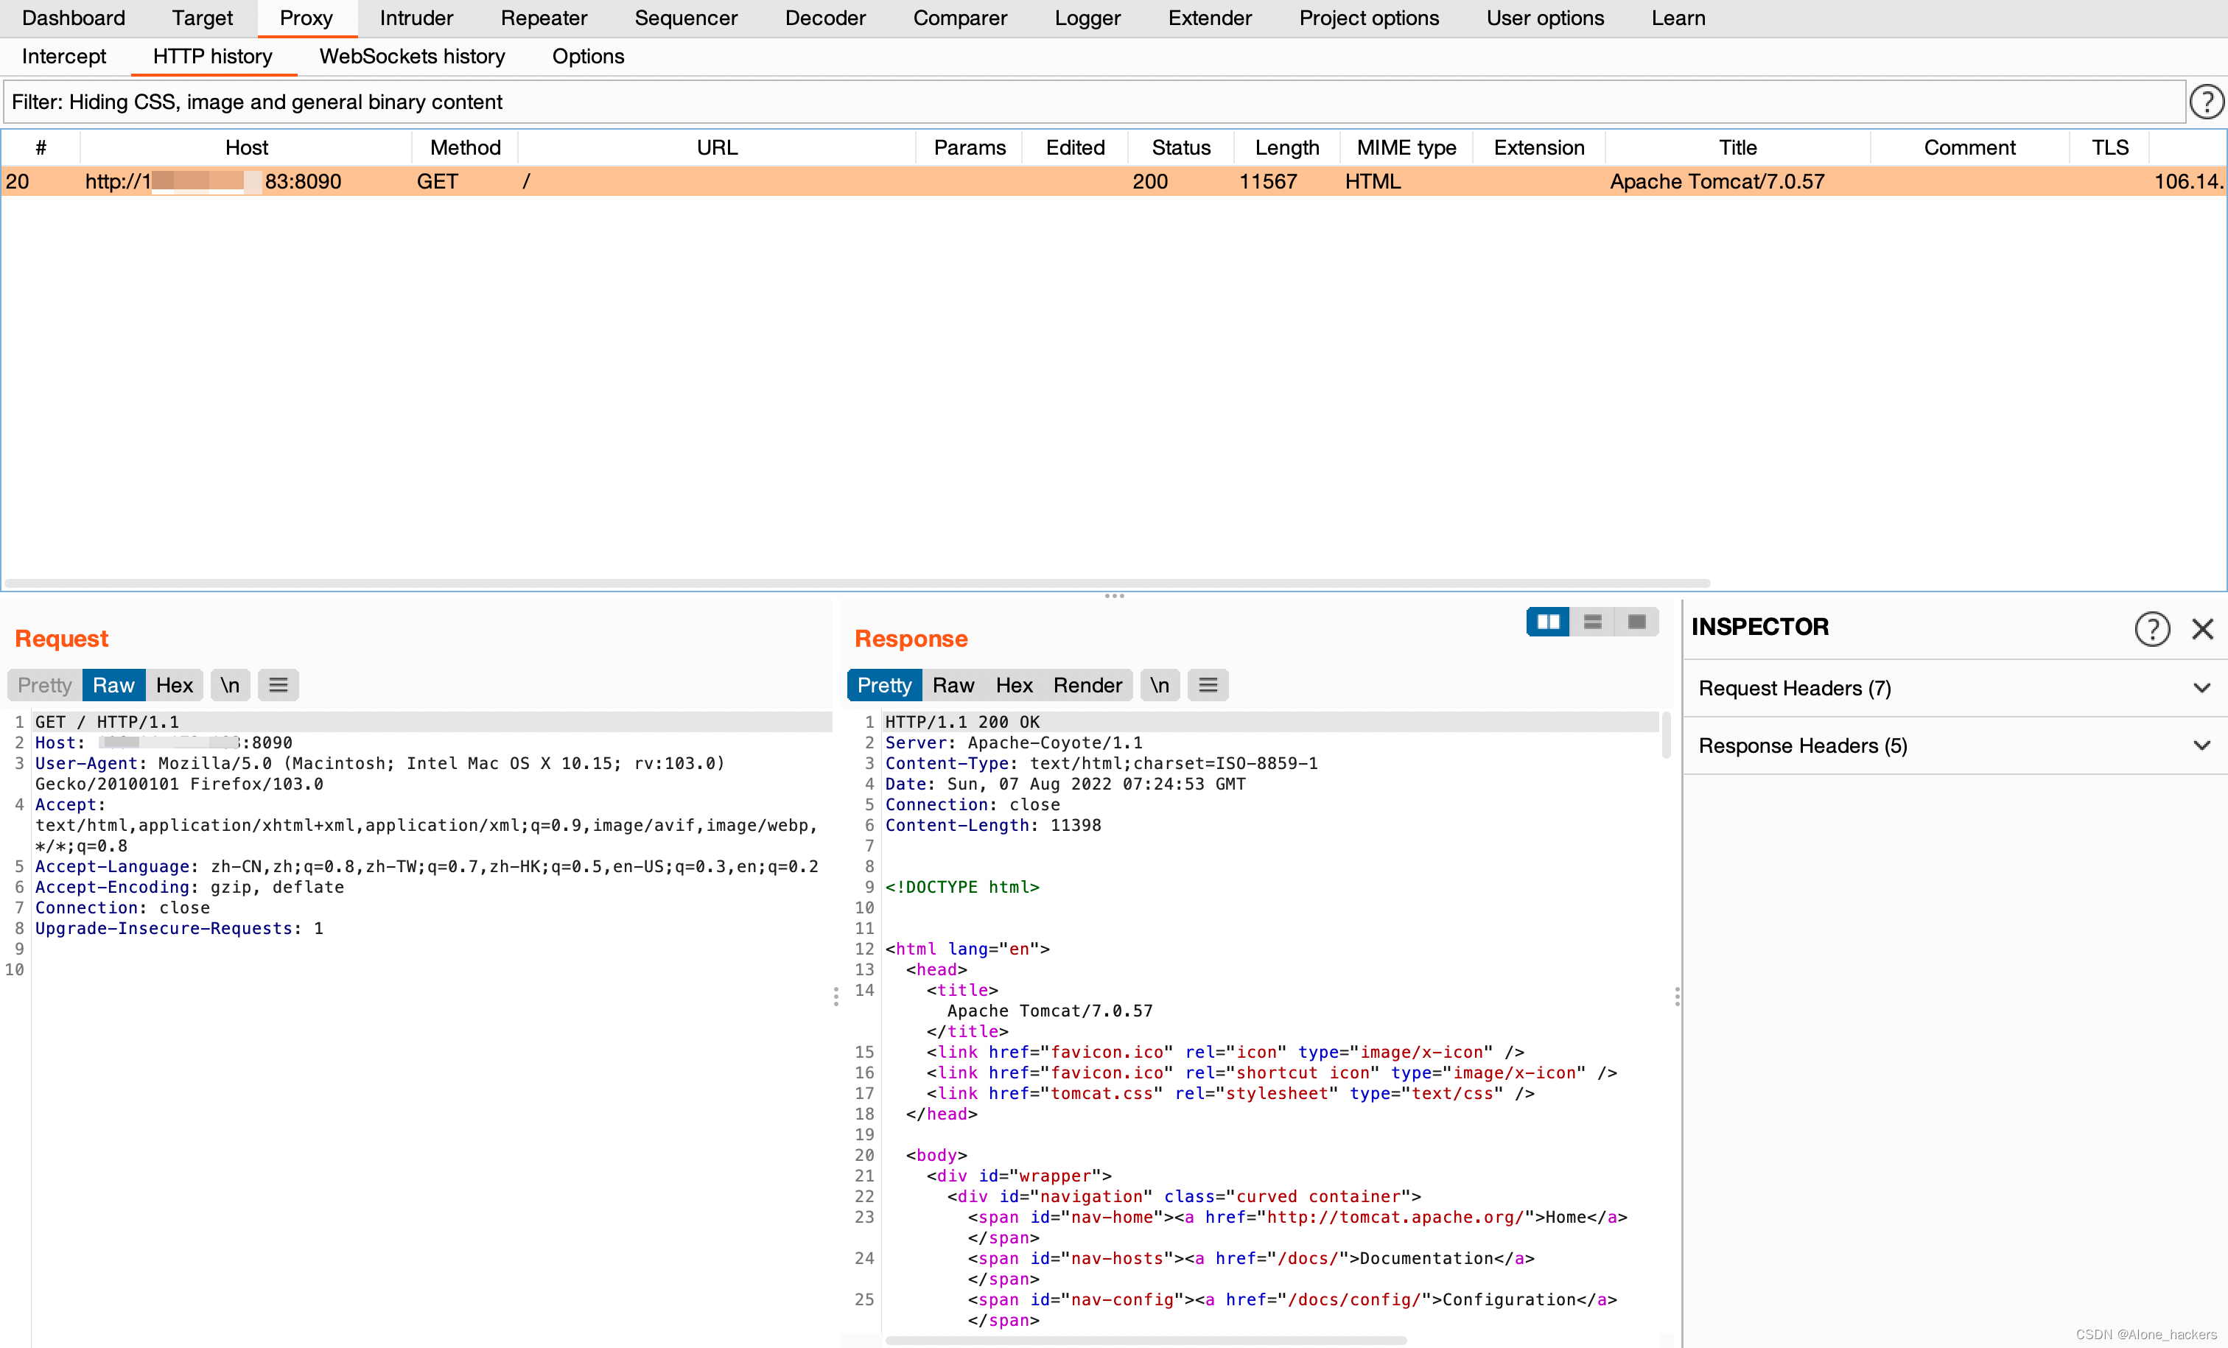Select combined tabs layout icon

[x=1636, y=622]
